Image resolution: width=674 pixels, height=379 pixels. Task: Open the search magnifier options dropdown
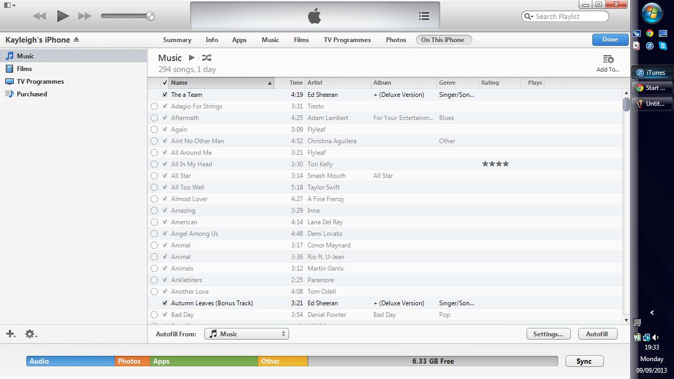pyautogui.click(x=528, y=16)
